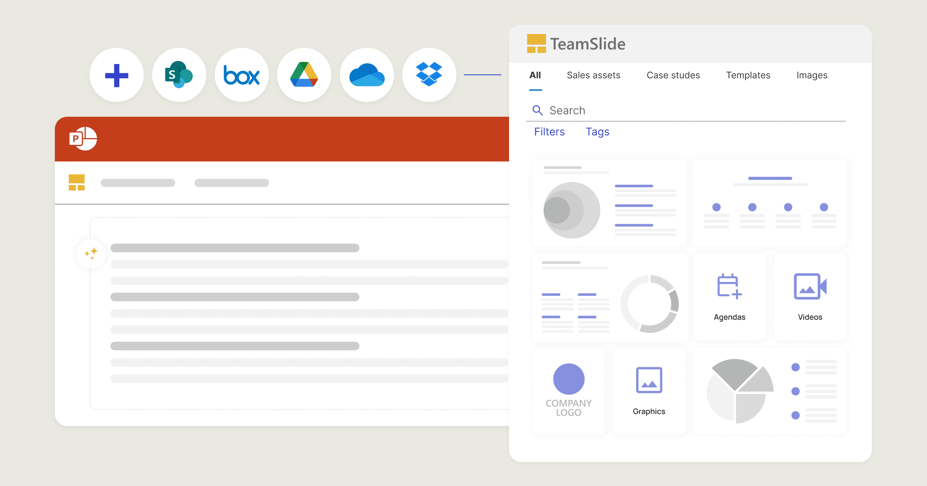Select the four-dot timeline slide thumbnail
The width and height of the screenshot is (927, 486).
(770, 202)
